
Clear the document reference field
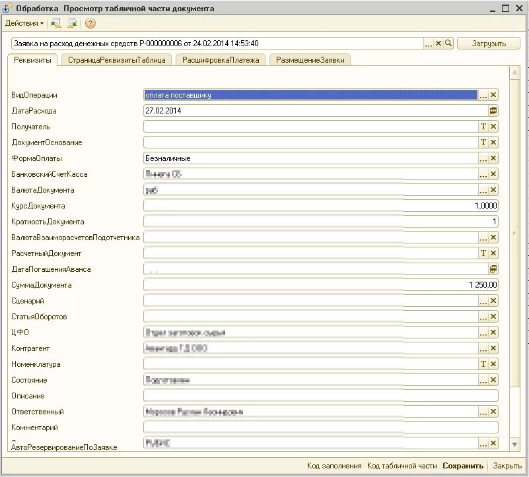point(439,44)
